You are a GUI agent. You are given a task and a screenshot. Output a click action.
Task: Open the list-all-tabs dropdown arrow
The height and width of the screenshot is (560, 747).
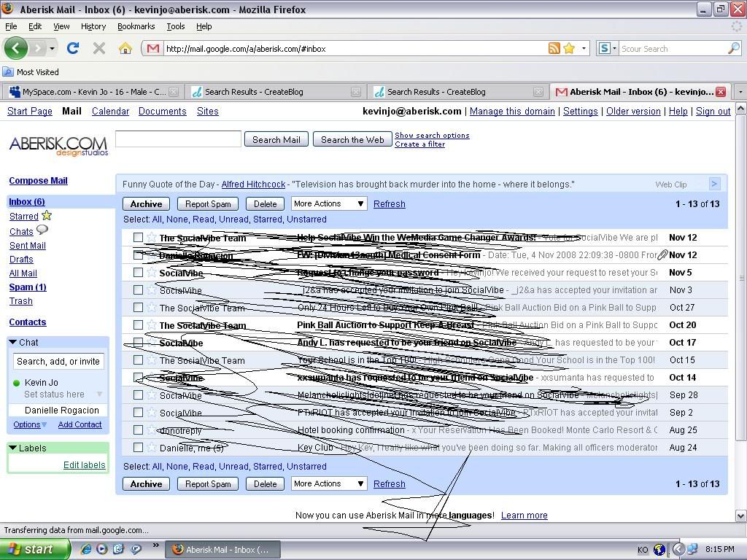point(740,91)
